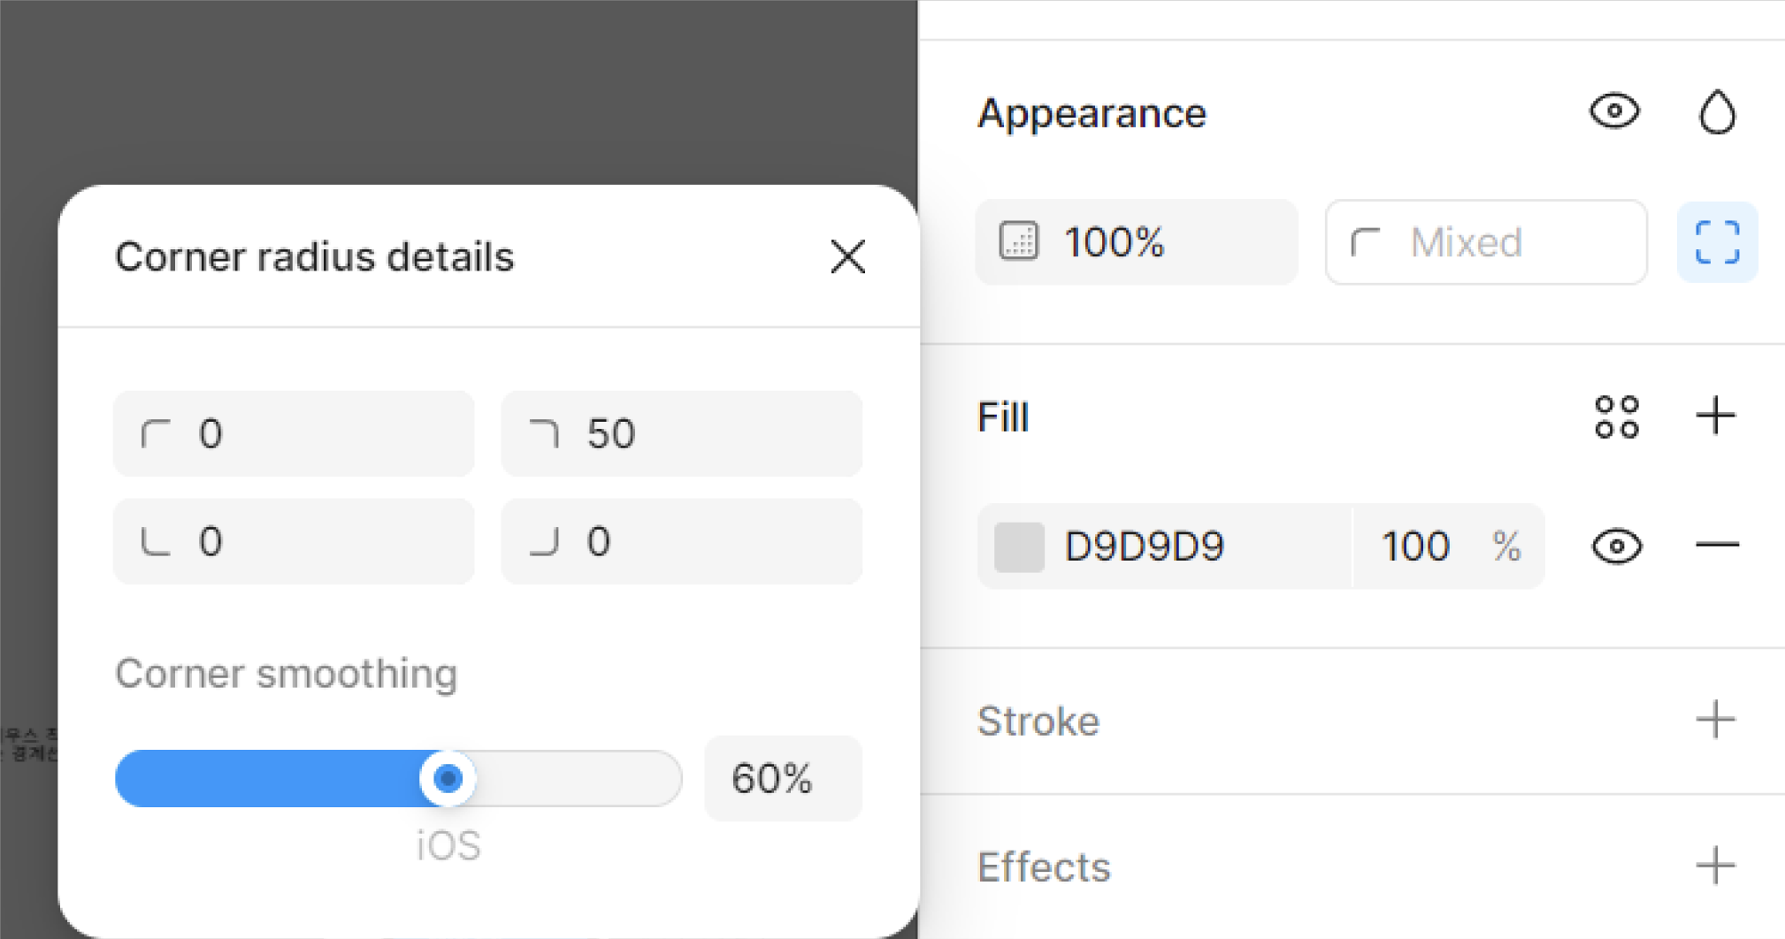Open fill styles four-dot icon
The width and height of the screenshot is (1785, 939).
coord(1617,416)
